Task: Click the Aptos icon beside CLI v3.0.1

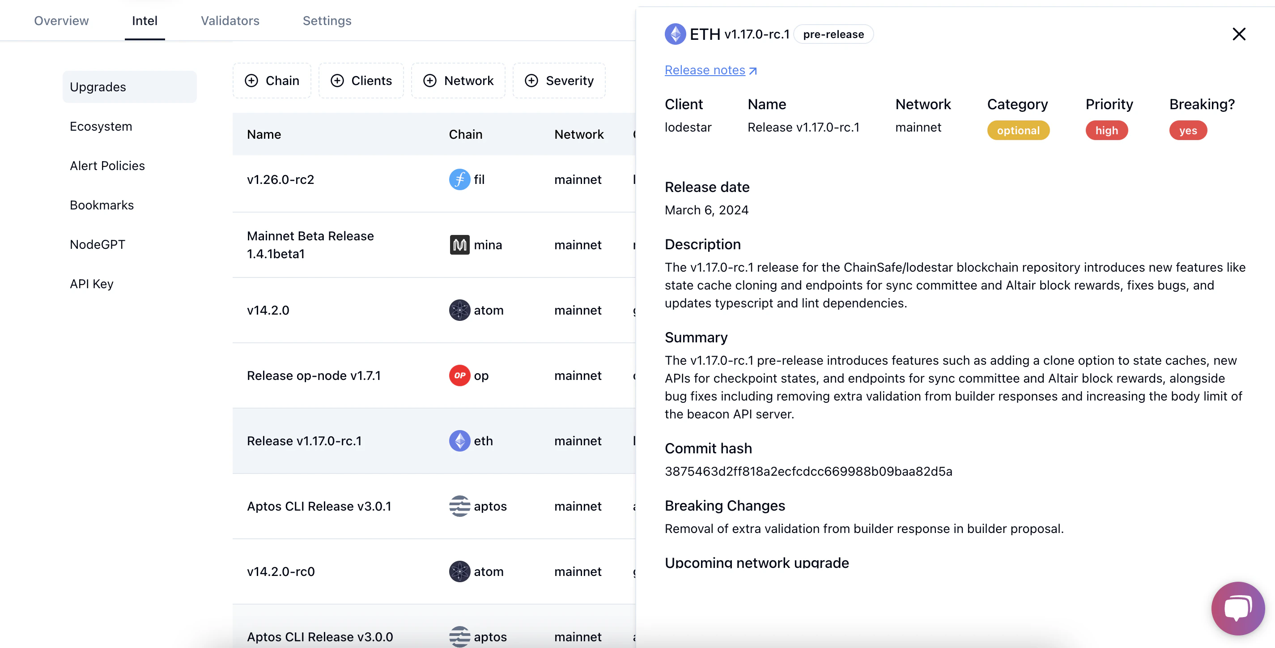Action: point(459,507)
